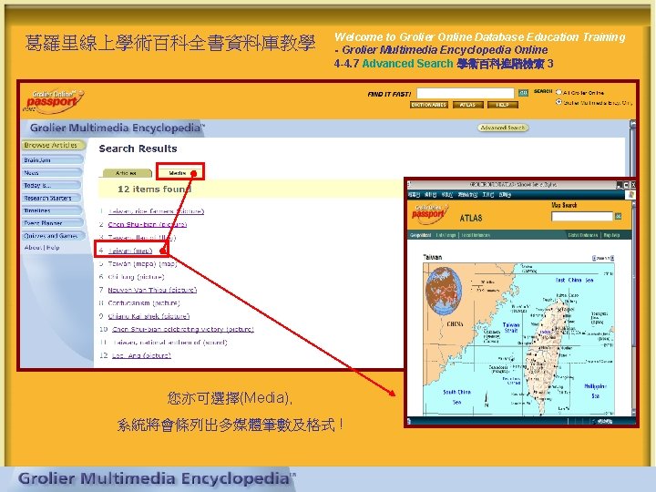This screenshot has height=492, width=656.
Task: Minimize the Atlas browser window
Action: [620, 184]
